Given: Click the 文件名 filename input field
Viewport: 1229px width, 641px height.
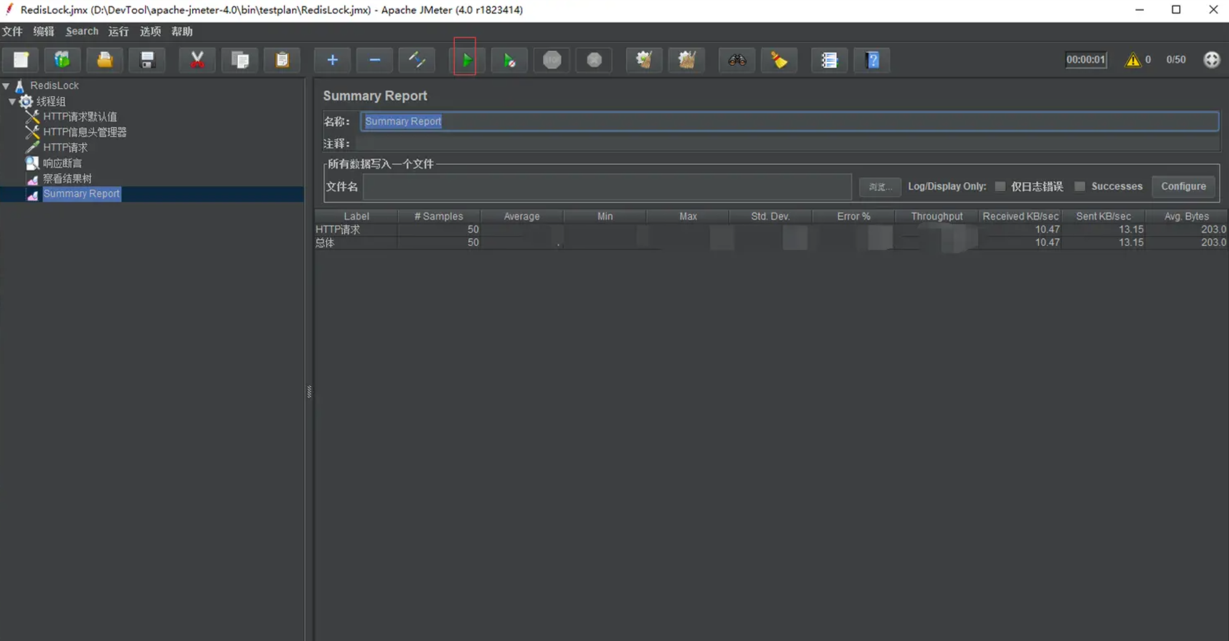Looking at the screenshot, I should click(x=606, y=187).
